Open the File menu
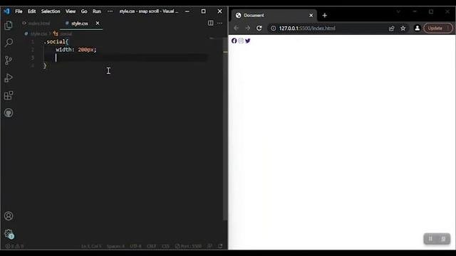Viewport: 456px width, 256px height. coord(19,11)
